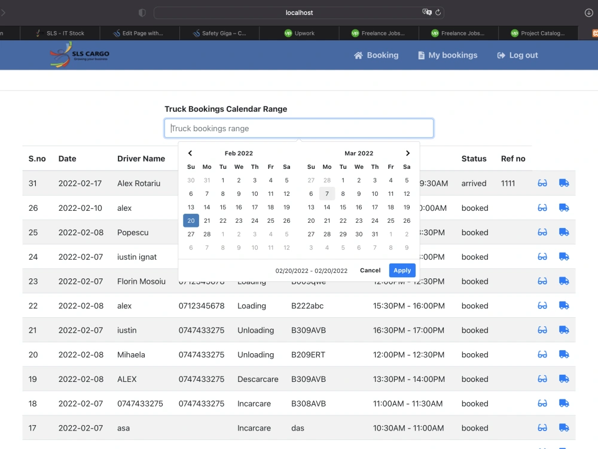Open glasses icon for B222abc booking
The width and height of the screenshot is (598, 449).
click(x=542, y=305)
